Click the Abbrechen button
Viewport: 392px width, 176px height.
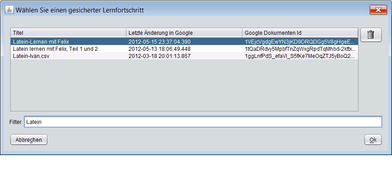pyautogui.click(x=29, y=139)
